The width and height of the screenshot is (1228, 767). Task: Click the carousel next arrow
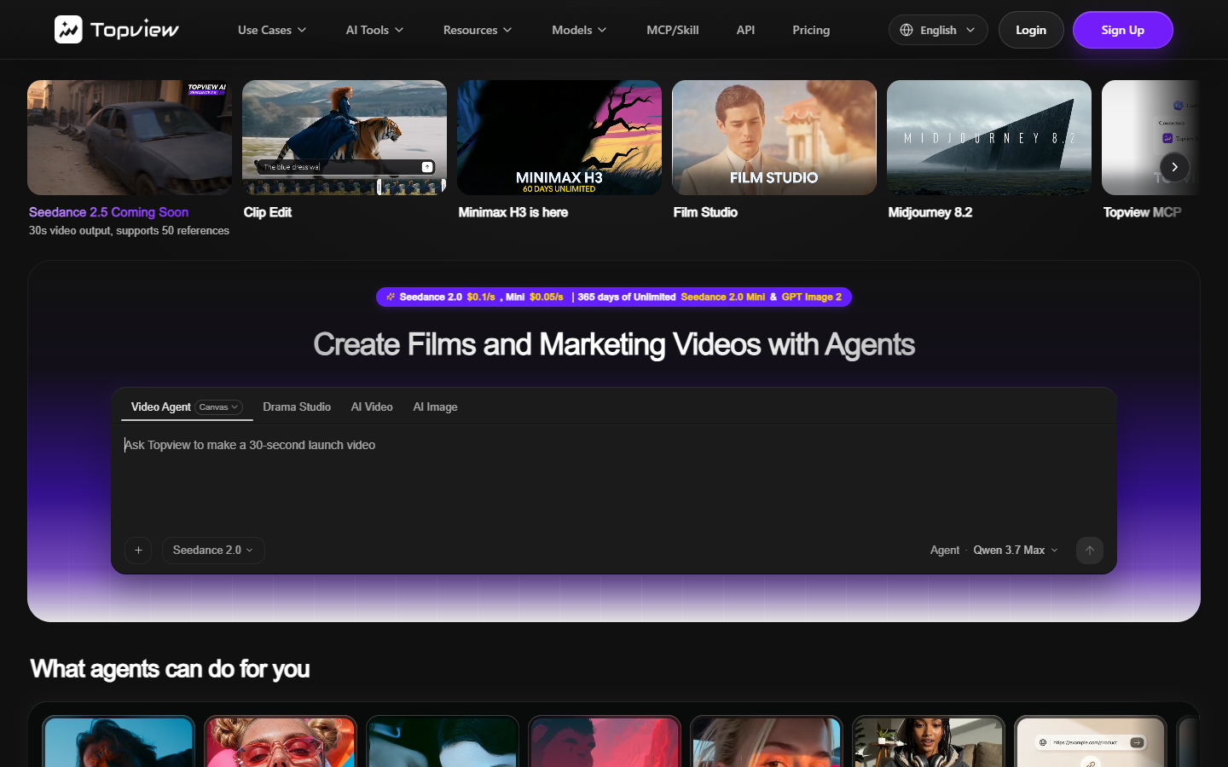(1174, 167)
